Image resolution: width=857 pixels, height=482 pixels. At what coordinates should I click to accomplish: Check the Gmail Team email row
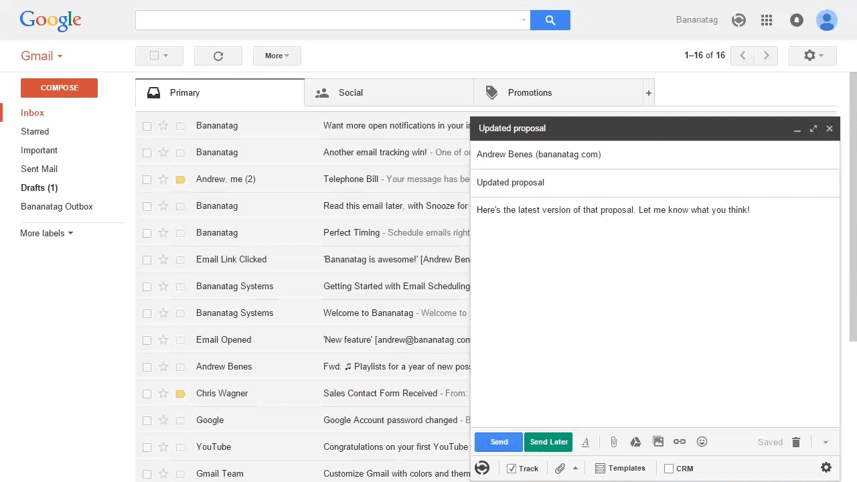[147, 474]
